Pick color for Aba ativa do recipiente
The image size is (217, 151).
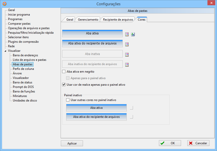[x=127, y=44]
